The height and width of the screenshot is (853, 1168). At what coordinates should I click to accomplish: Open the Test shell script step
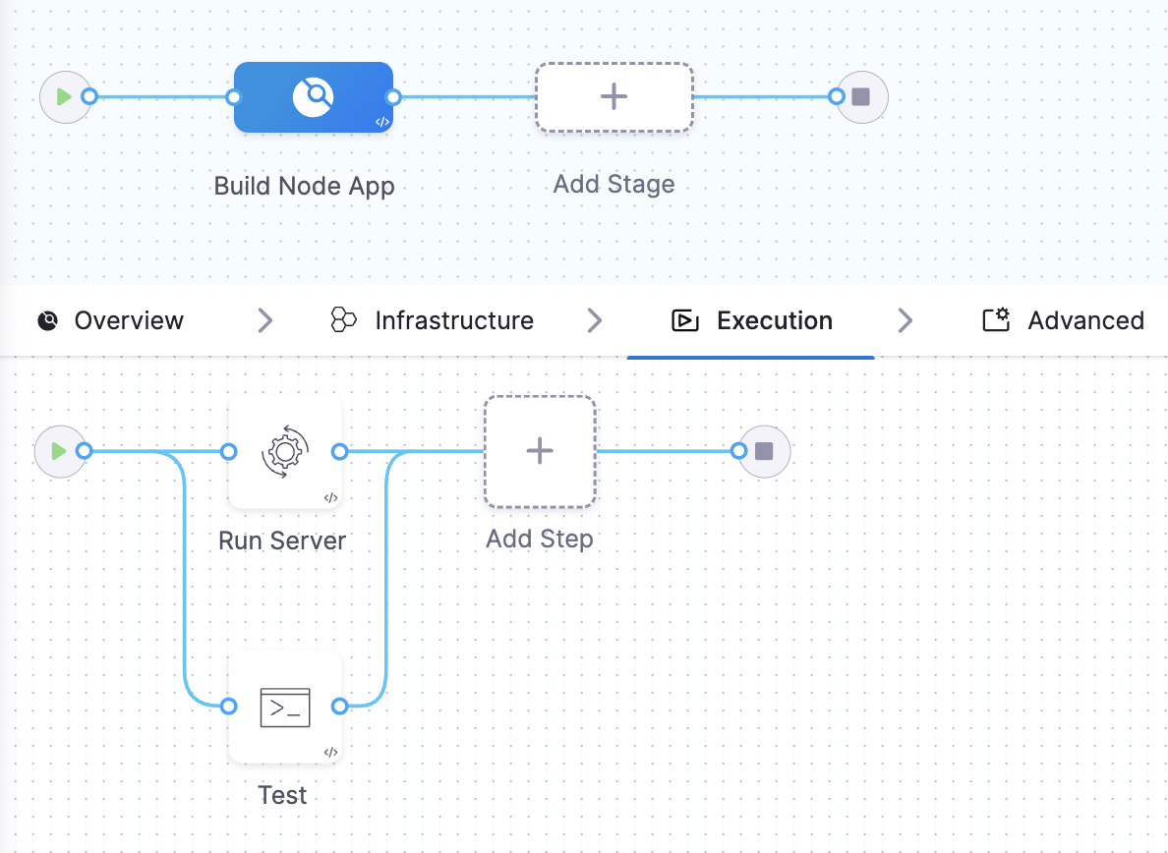click(284, 707)
